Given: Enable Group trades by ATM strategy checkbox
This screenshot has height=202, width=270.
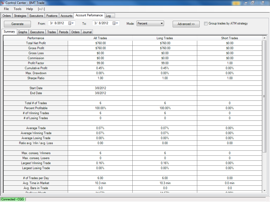Looking at the screenshot, I should click(x=206, y=23).
